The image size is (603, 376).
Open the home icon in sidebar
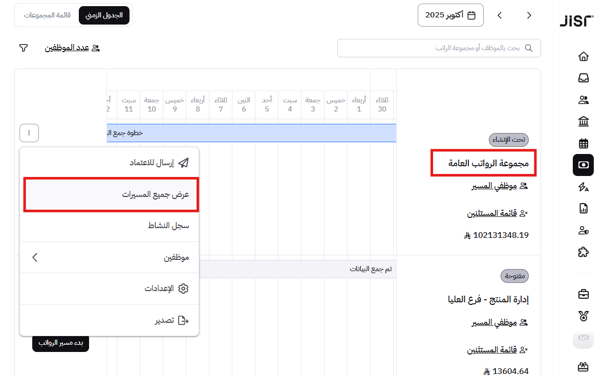(583, 56)
